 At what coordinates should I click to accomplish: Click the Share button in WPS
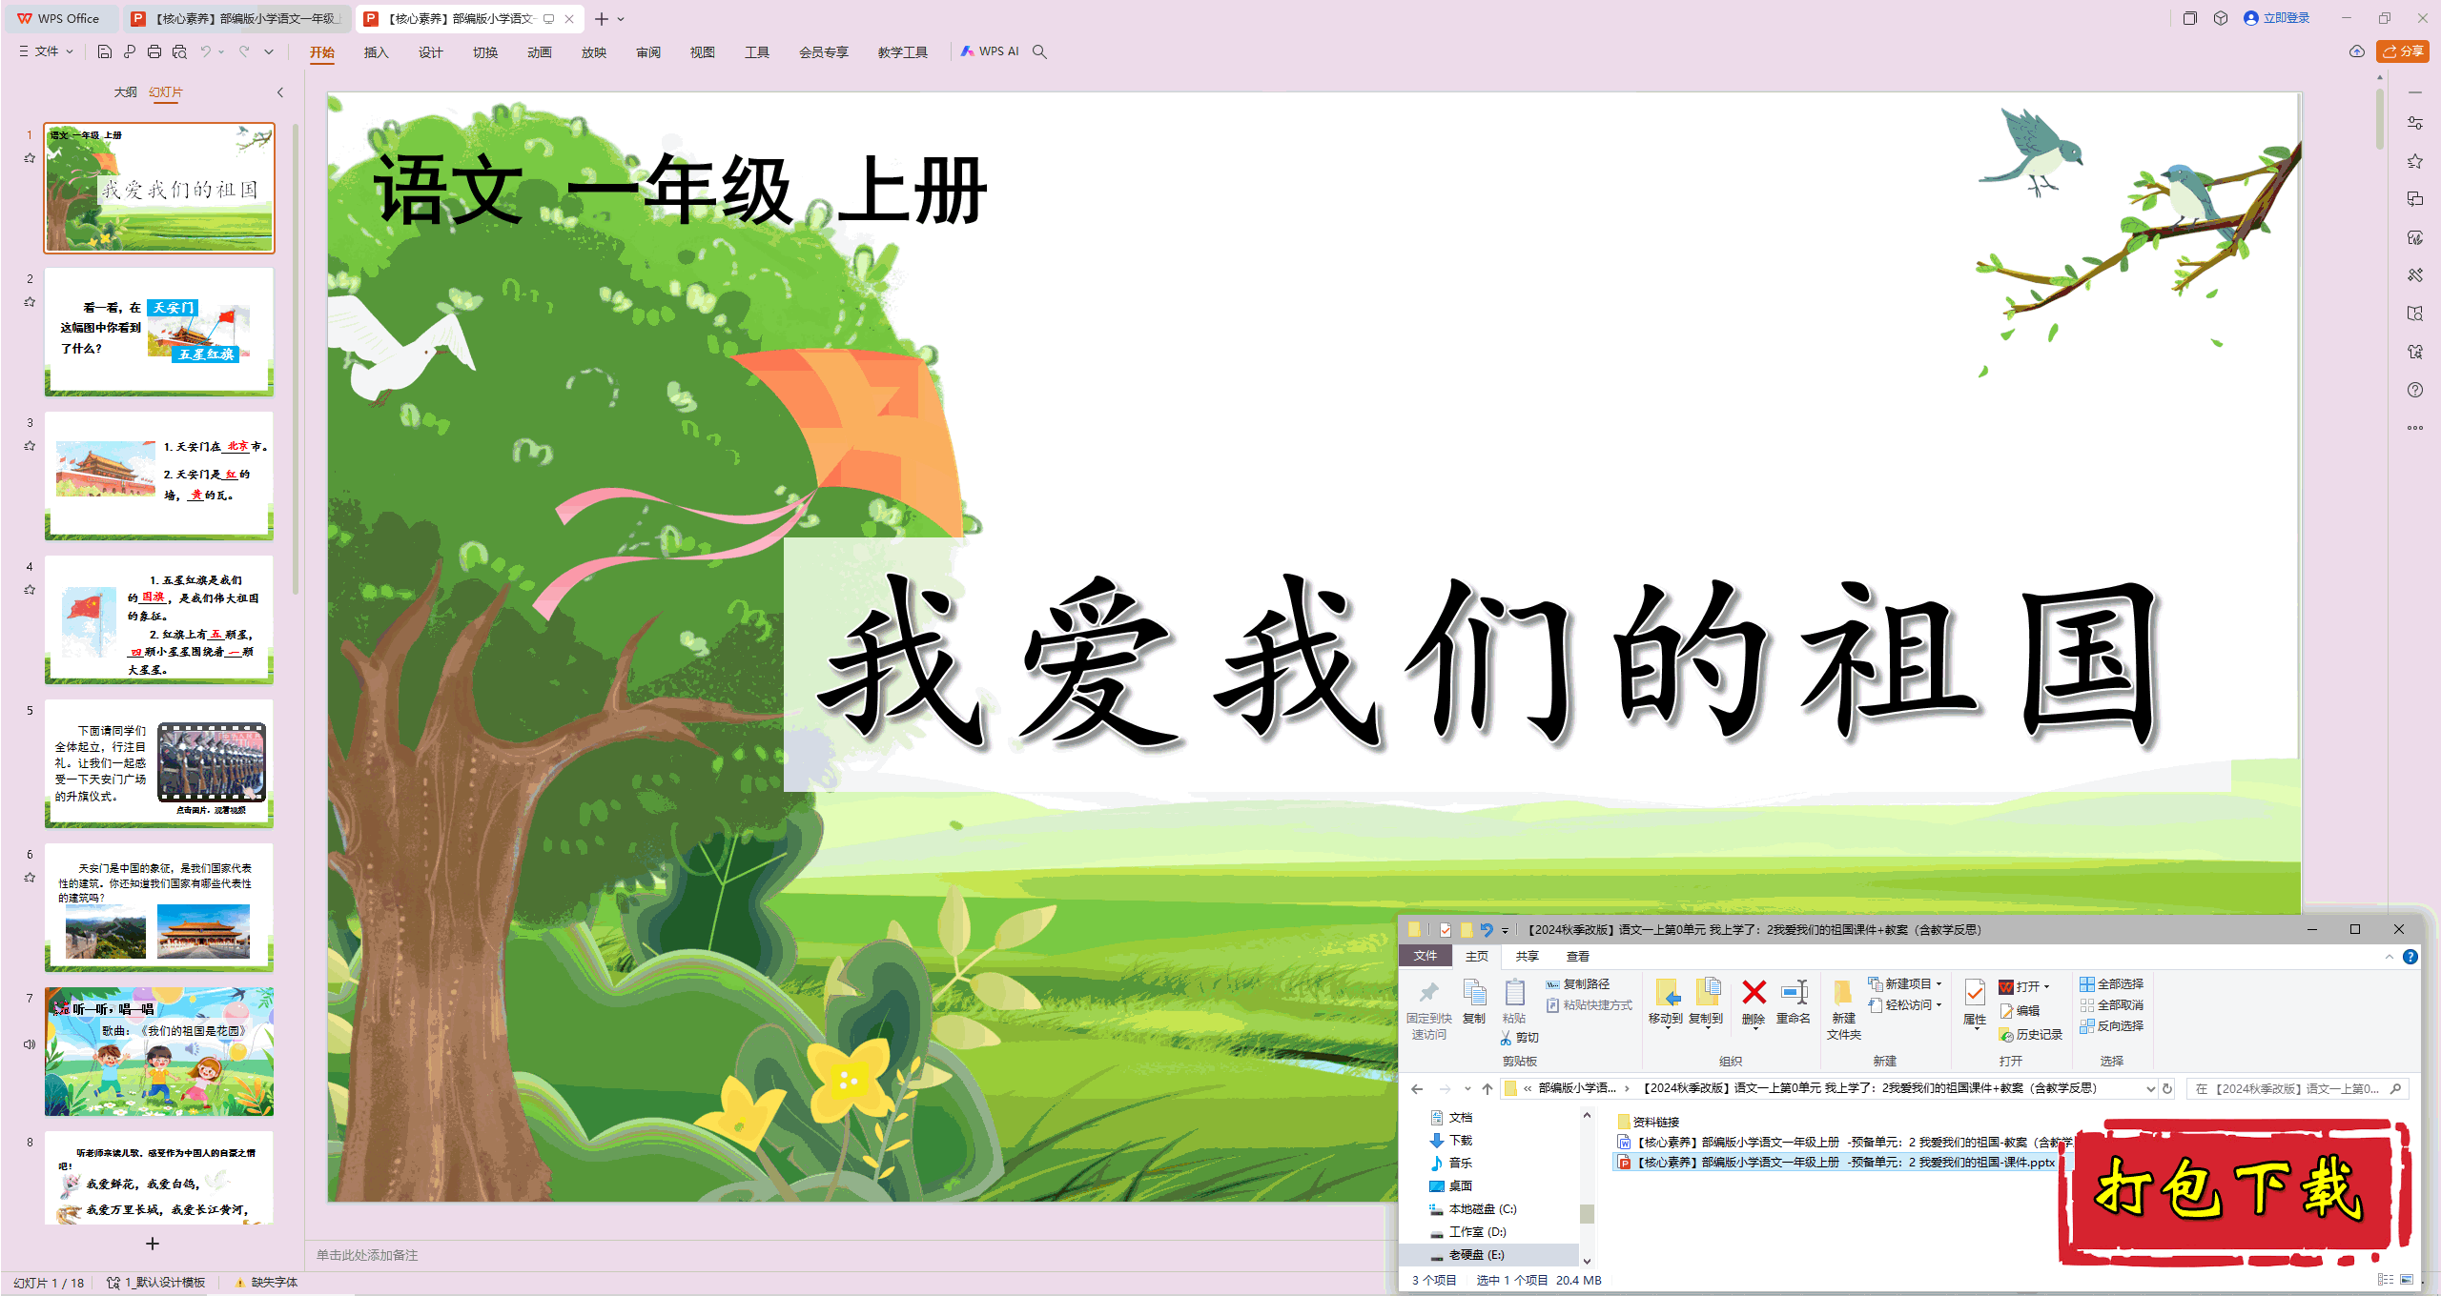2403,51
